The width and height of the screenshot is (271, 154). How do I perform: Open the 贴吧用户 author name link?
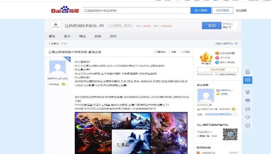58,79
